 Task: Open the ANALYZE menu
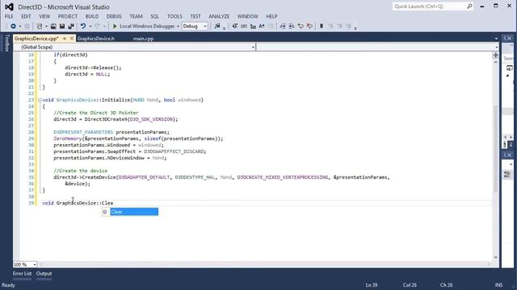point(219,16)
